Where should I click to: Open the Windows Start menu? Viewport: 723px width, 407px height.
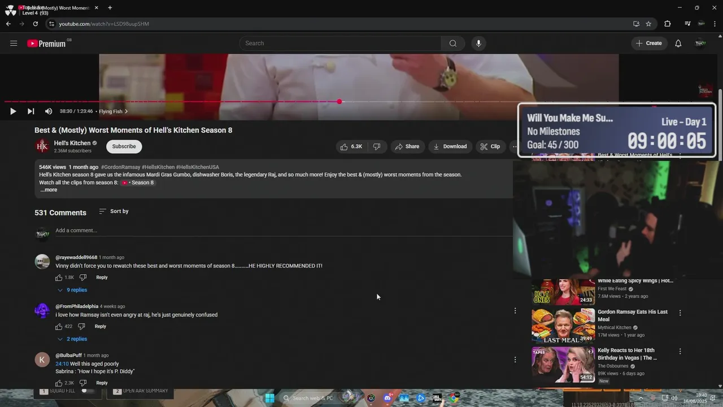[x=270, y=398]
